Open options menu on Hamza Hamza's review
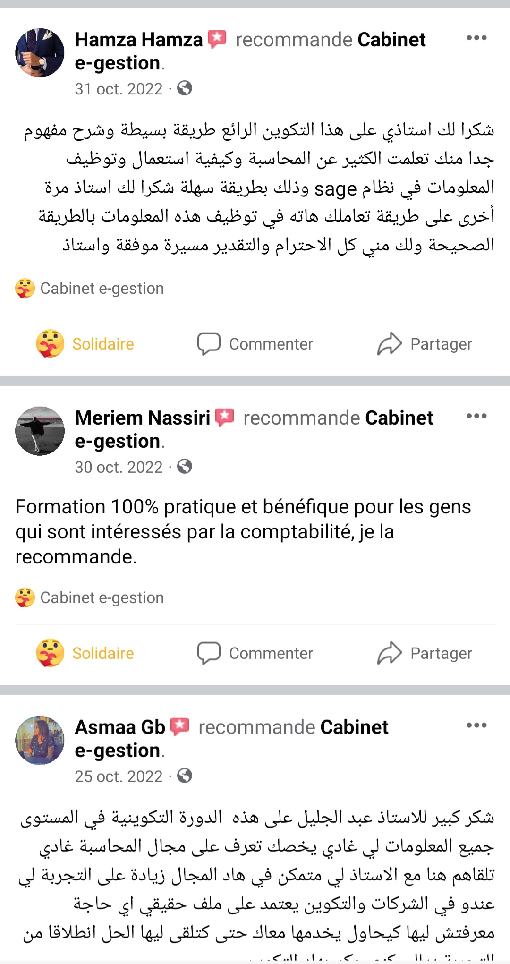510x964 pixels. [x=476, y=38]
